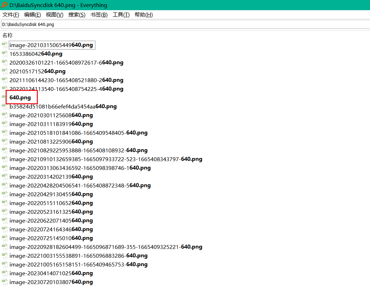This screenshot has height=303, width=370.
Task: Click file icon of image-20210518101841086-1665409548405-640.png
Action: coord(5,133)
